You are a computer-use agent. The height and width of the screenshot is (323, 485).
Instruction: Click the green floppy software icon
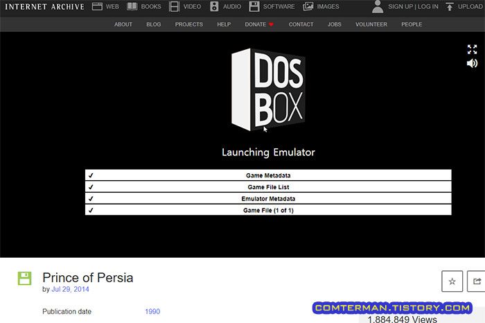(24, 278)
